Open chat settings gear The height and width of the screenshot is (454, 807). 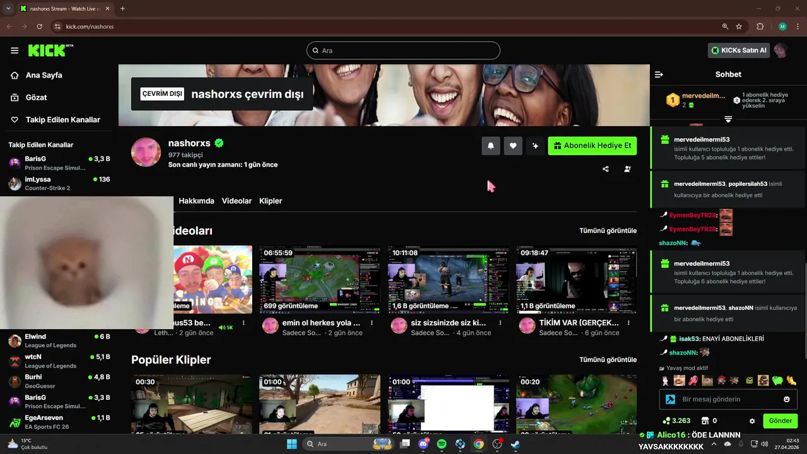click(752, 421)
